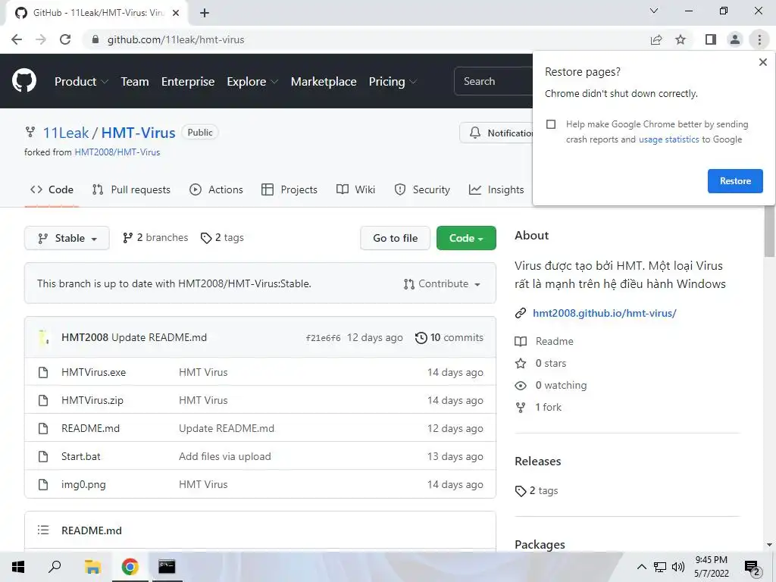Click the tag icon under Releases
This screenshot has height=582, width=776.
tap(520, 491)
